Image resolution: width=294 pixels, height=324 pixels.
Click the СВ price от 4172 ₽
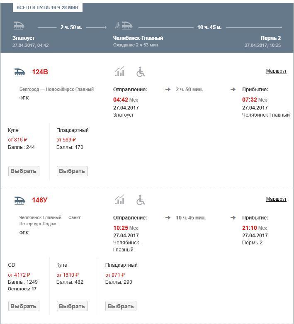pyautogui.click(x=19, y=275)
